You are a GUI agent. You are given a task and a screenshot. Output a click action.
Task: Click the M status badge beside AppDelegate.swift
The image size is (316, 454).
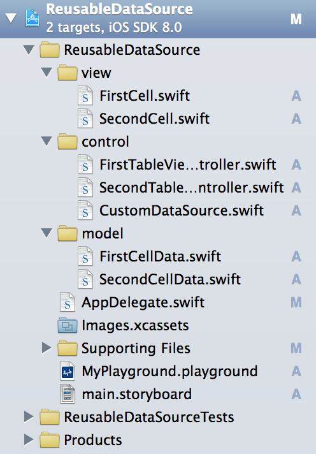click(x=296, y=302)
